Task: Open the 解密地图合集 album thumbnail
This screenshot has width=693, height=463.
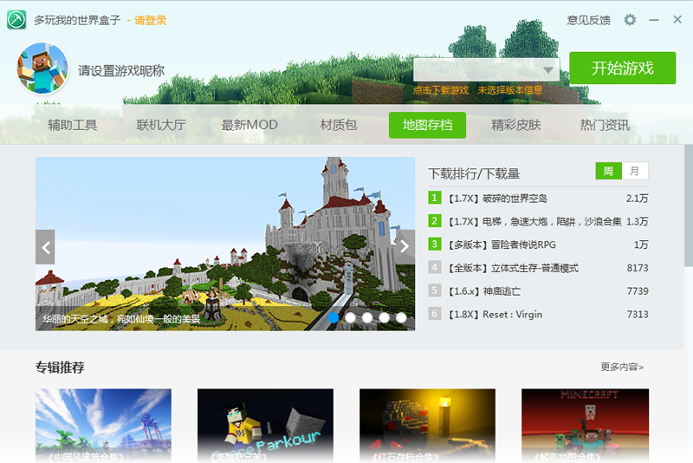Action: click(x=586, y=426)
